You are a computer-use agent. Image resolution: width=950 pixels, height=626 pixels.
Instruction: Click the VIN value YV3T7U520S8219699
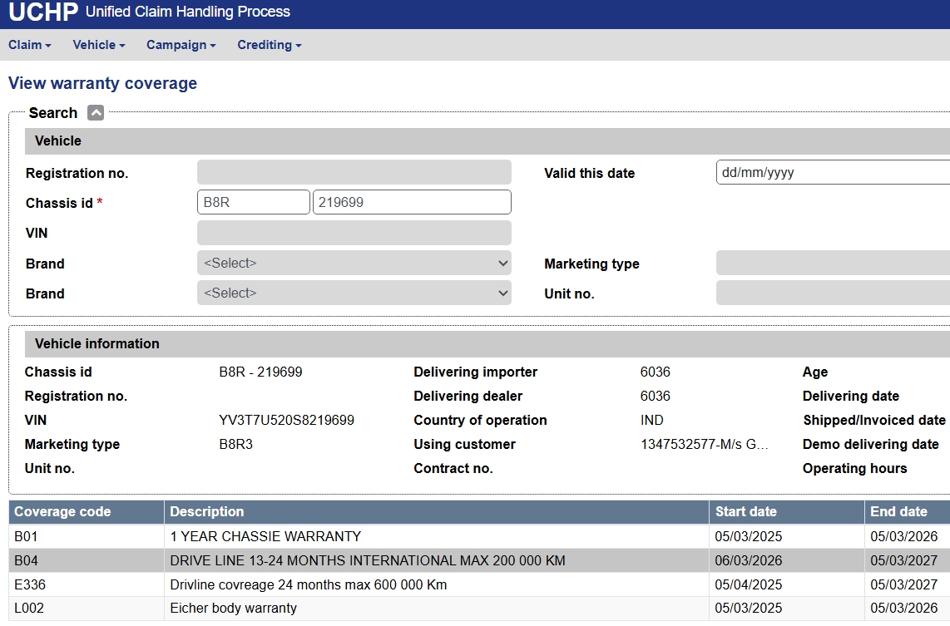tap(286, 420)
